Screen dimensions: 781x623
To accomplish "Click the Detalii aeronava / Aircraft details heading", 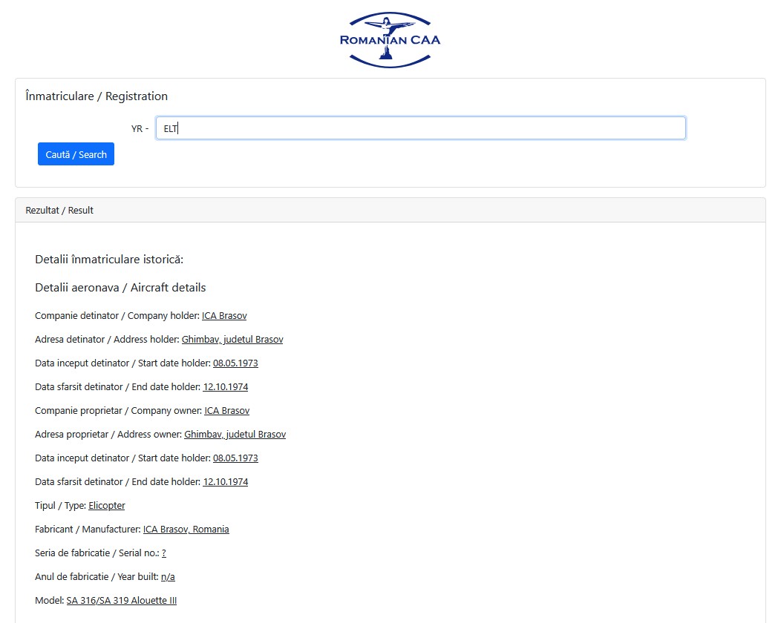I will click(120, 288).
